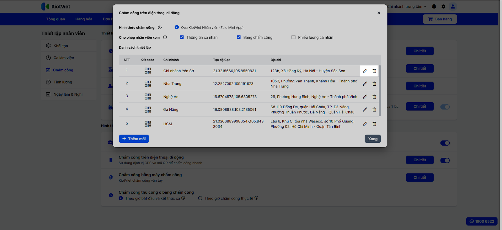Image resolution: width=502 pixels, height=230 pixels.
Task: Enable Phiếu lương cá nhân checkbox
Action: tap(293, 37)
